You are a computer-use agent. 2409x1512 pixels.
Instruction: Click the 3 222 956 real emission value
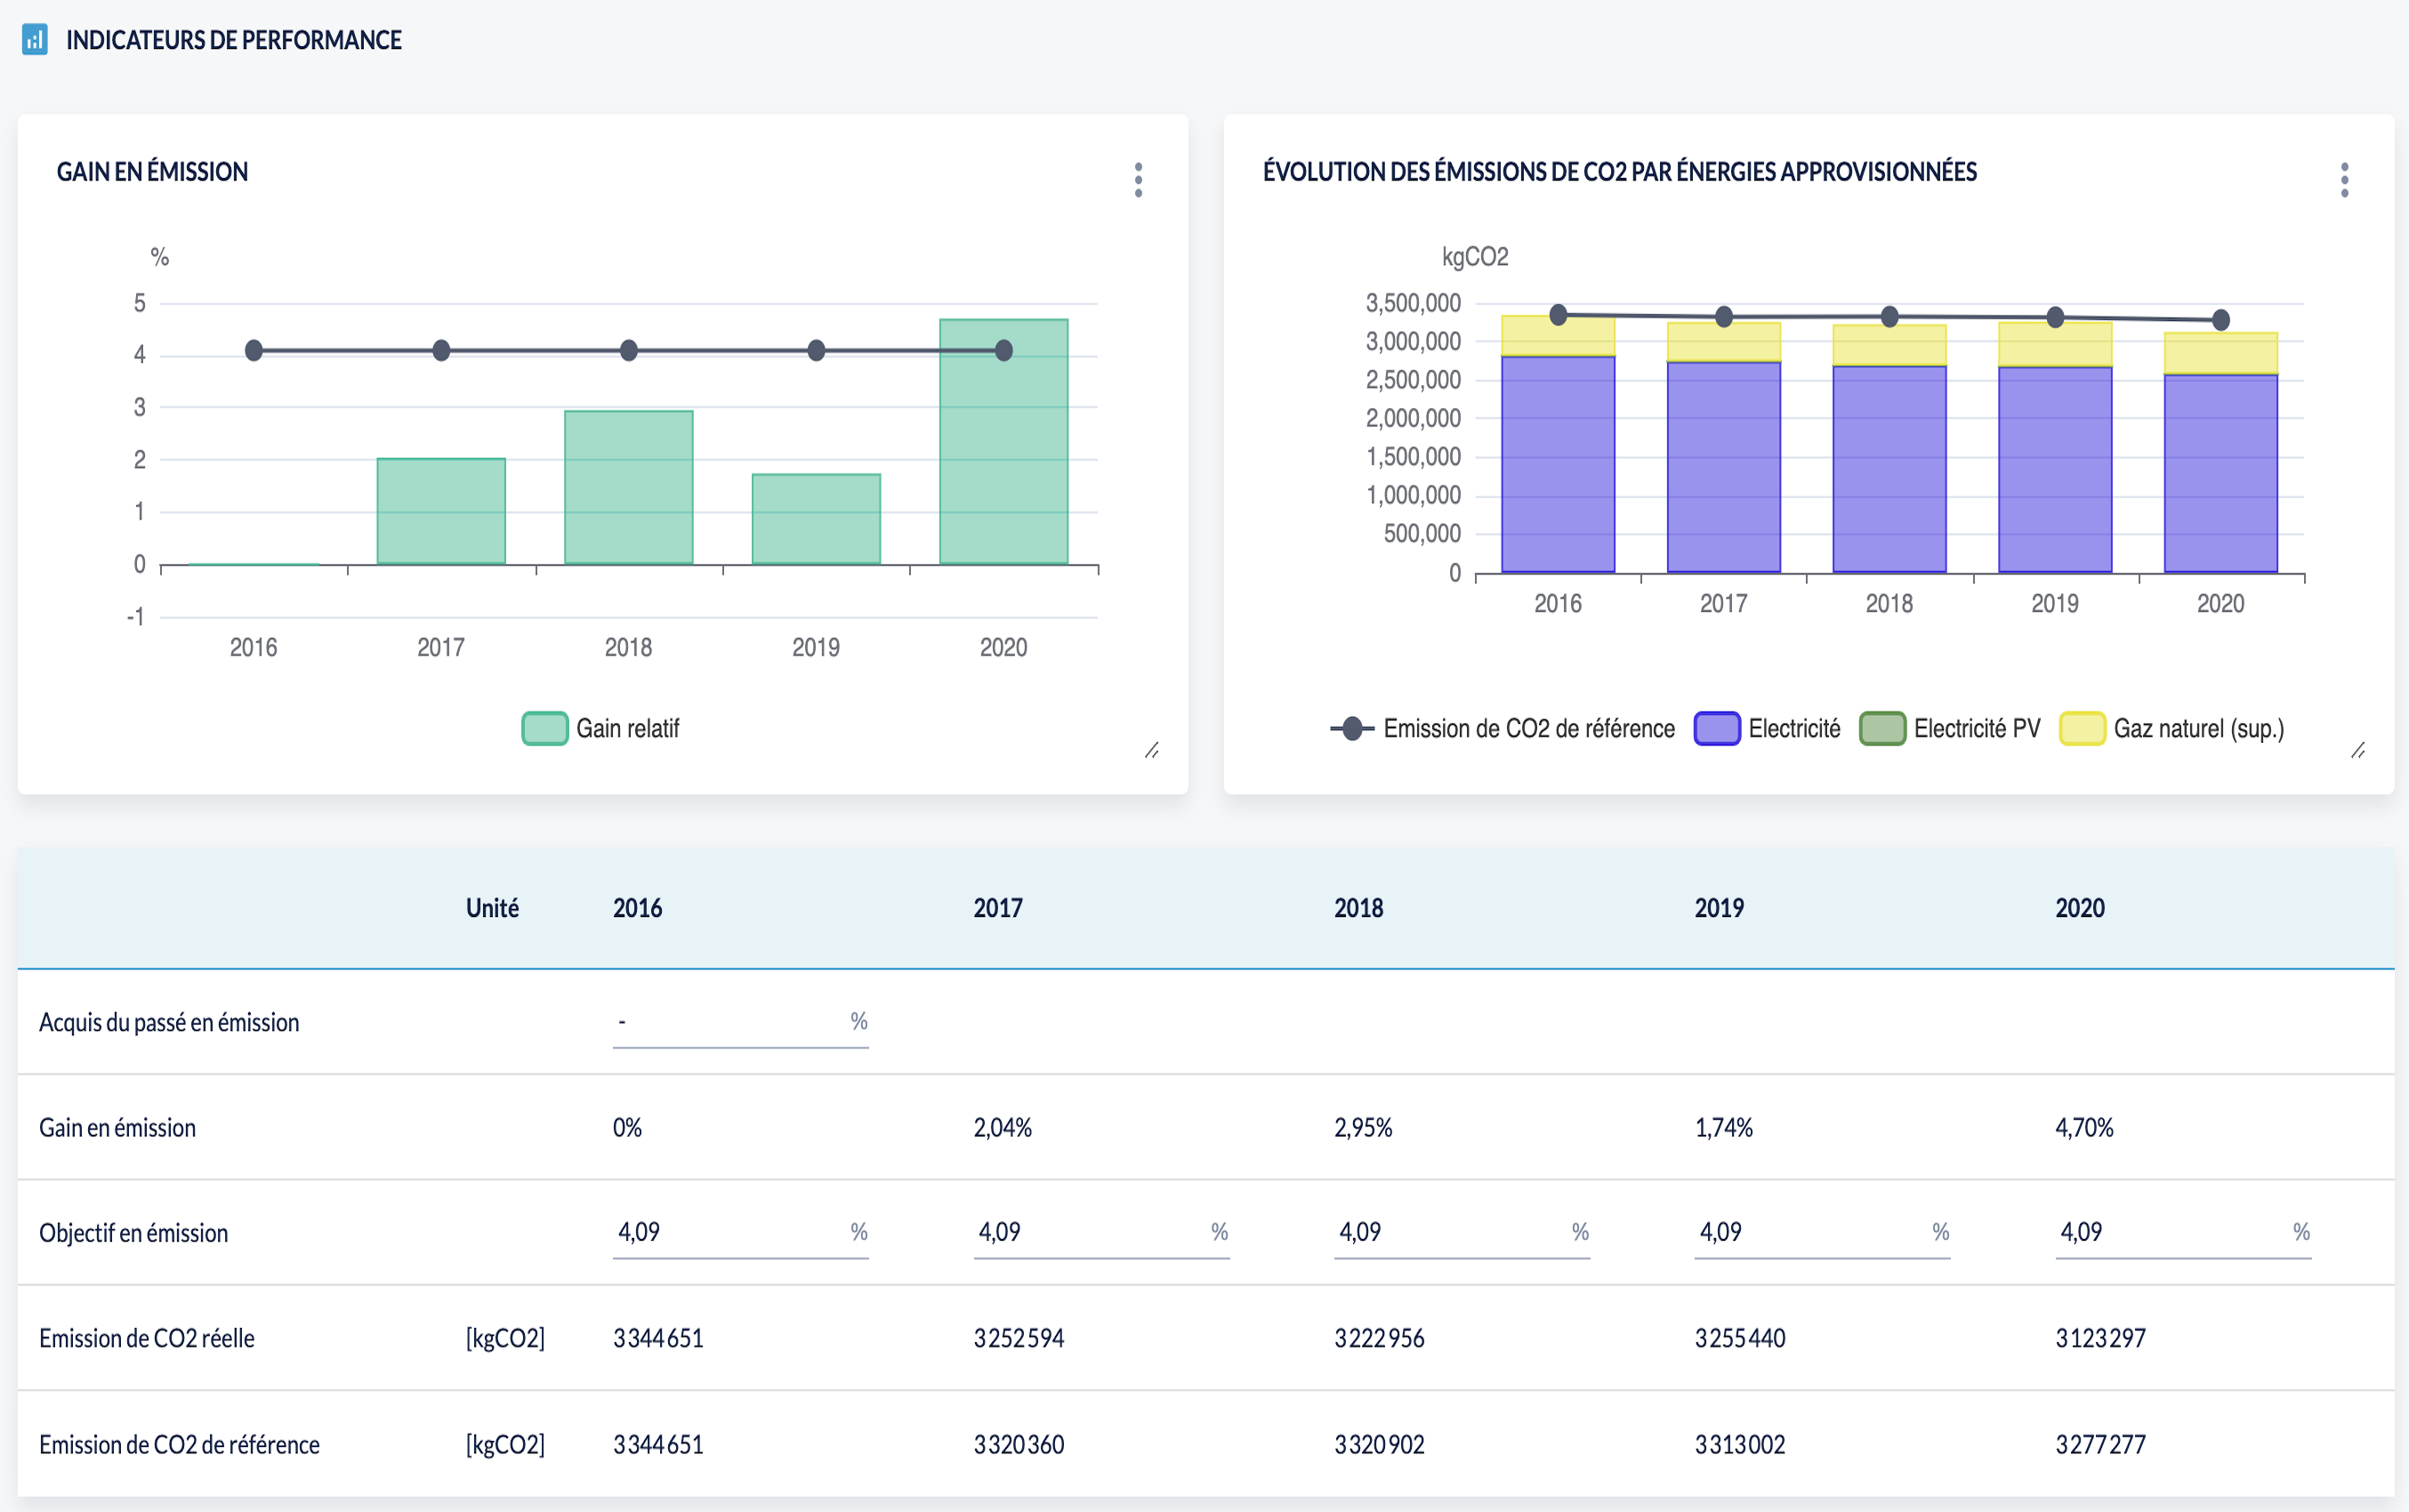(1379, 1339)
